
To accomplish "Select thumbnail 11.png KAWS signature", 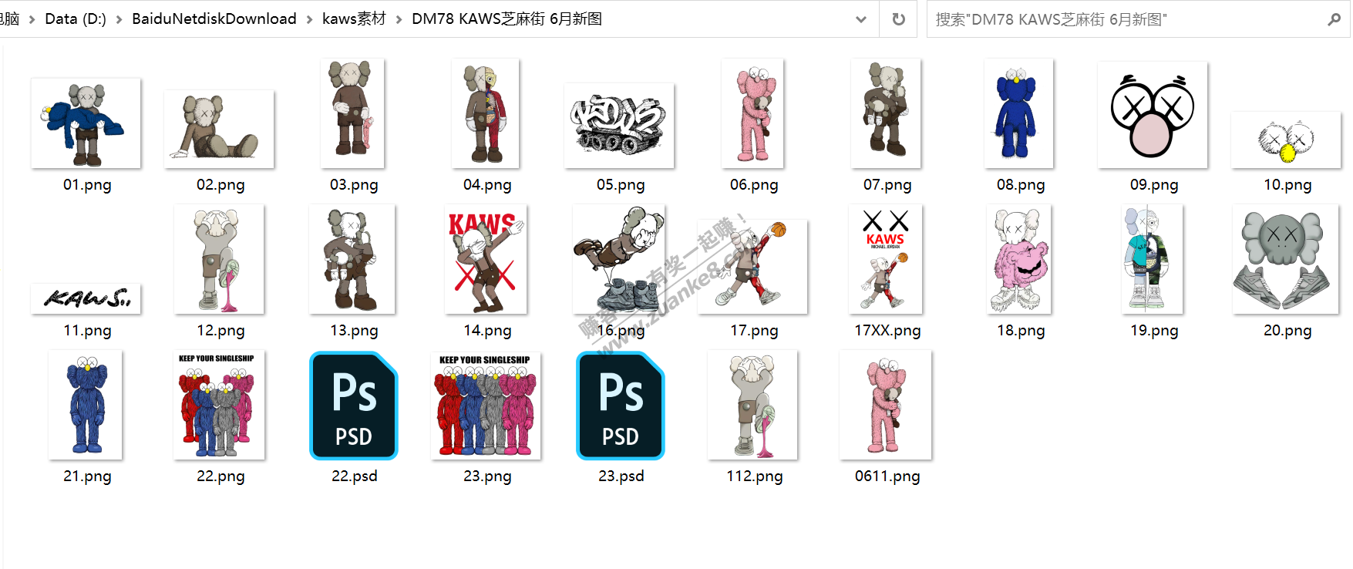I will tap(86, 299).
